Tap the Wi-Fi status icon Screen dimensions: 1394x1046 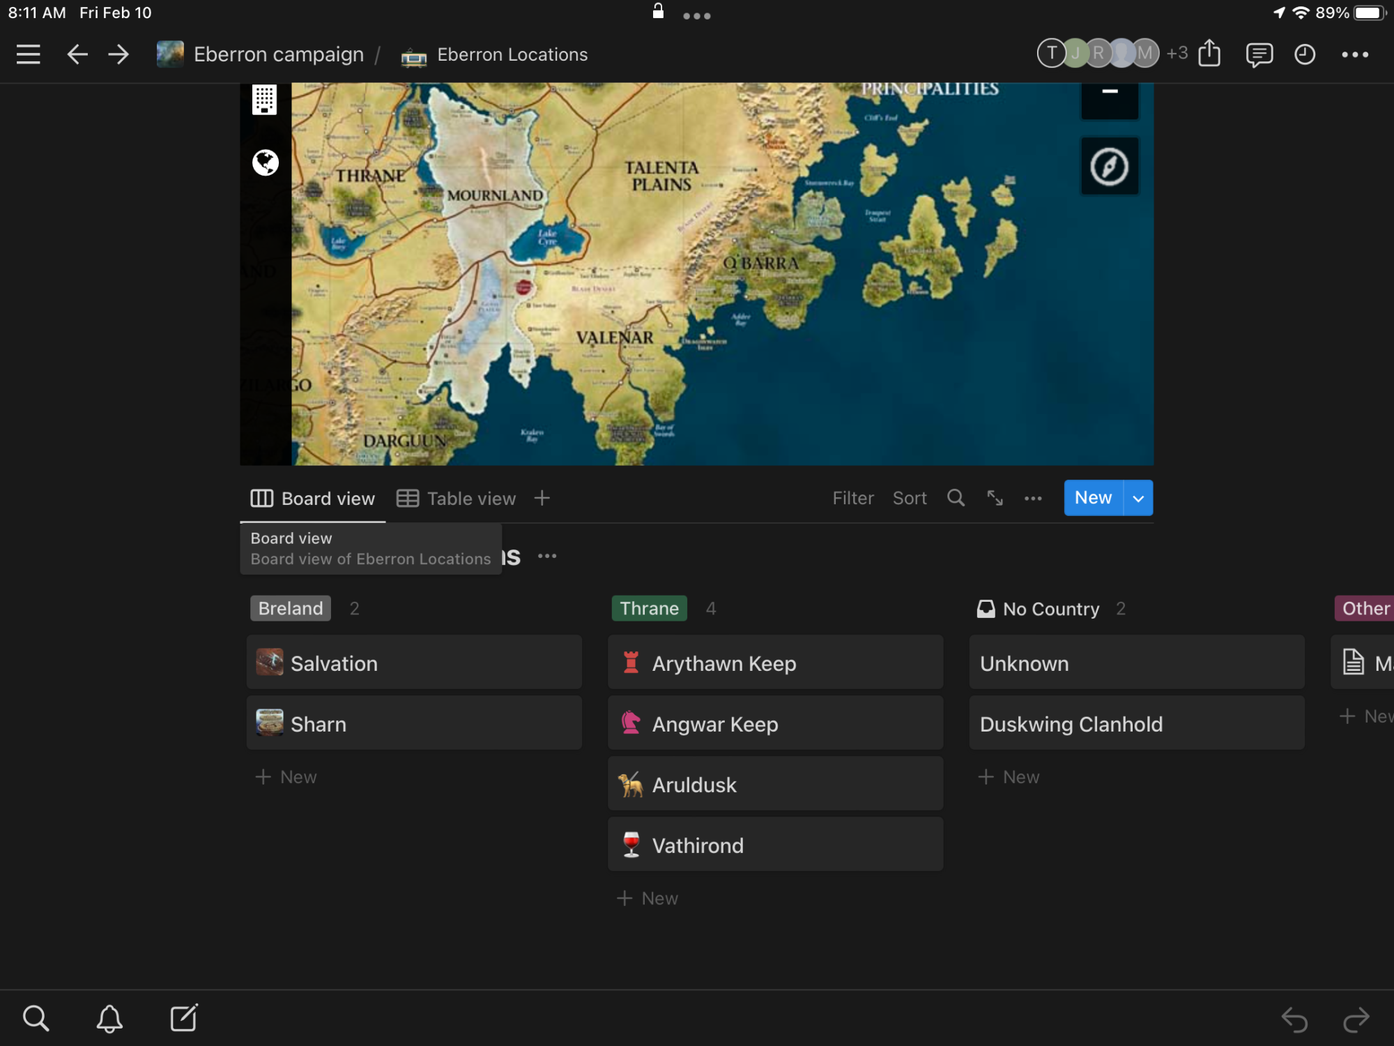point(1301,13)
